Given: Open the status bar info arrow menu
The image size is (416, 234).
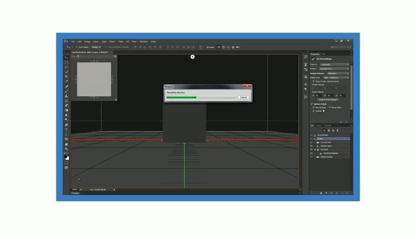Looking at the screenshot, I should tap(114, 190).
